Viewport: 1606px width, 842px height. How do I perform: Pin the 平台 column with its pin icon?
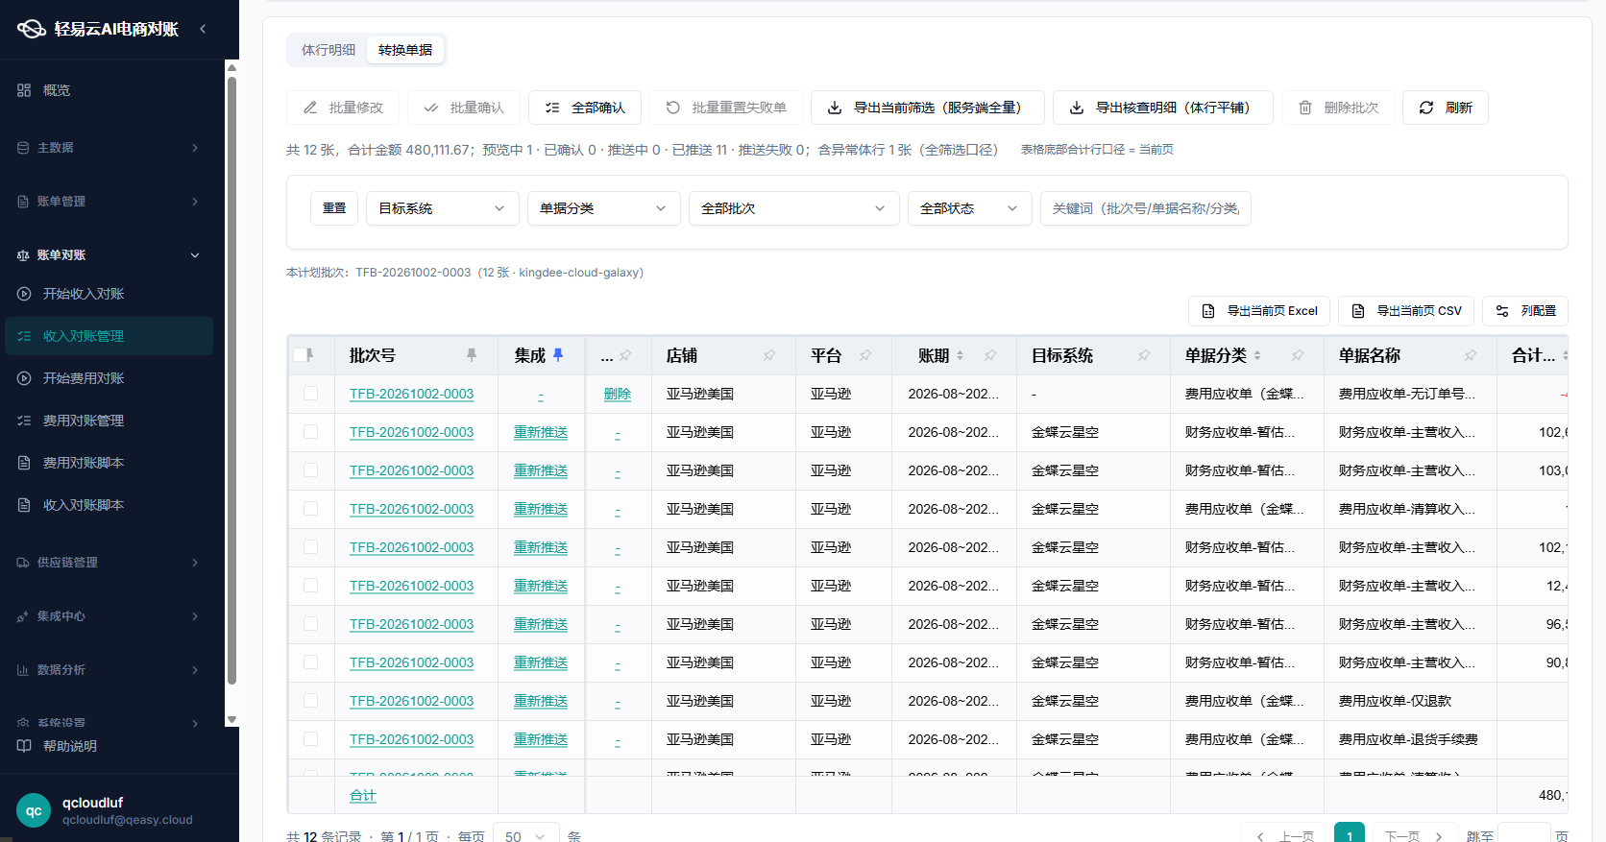(865, 355)
